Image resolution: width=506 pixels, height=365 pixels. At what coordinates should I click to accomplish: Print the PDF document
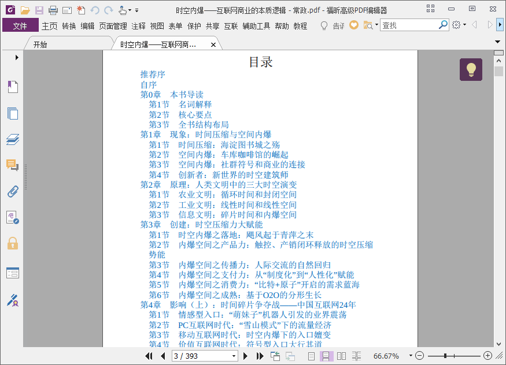(53, 10)
